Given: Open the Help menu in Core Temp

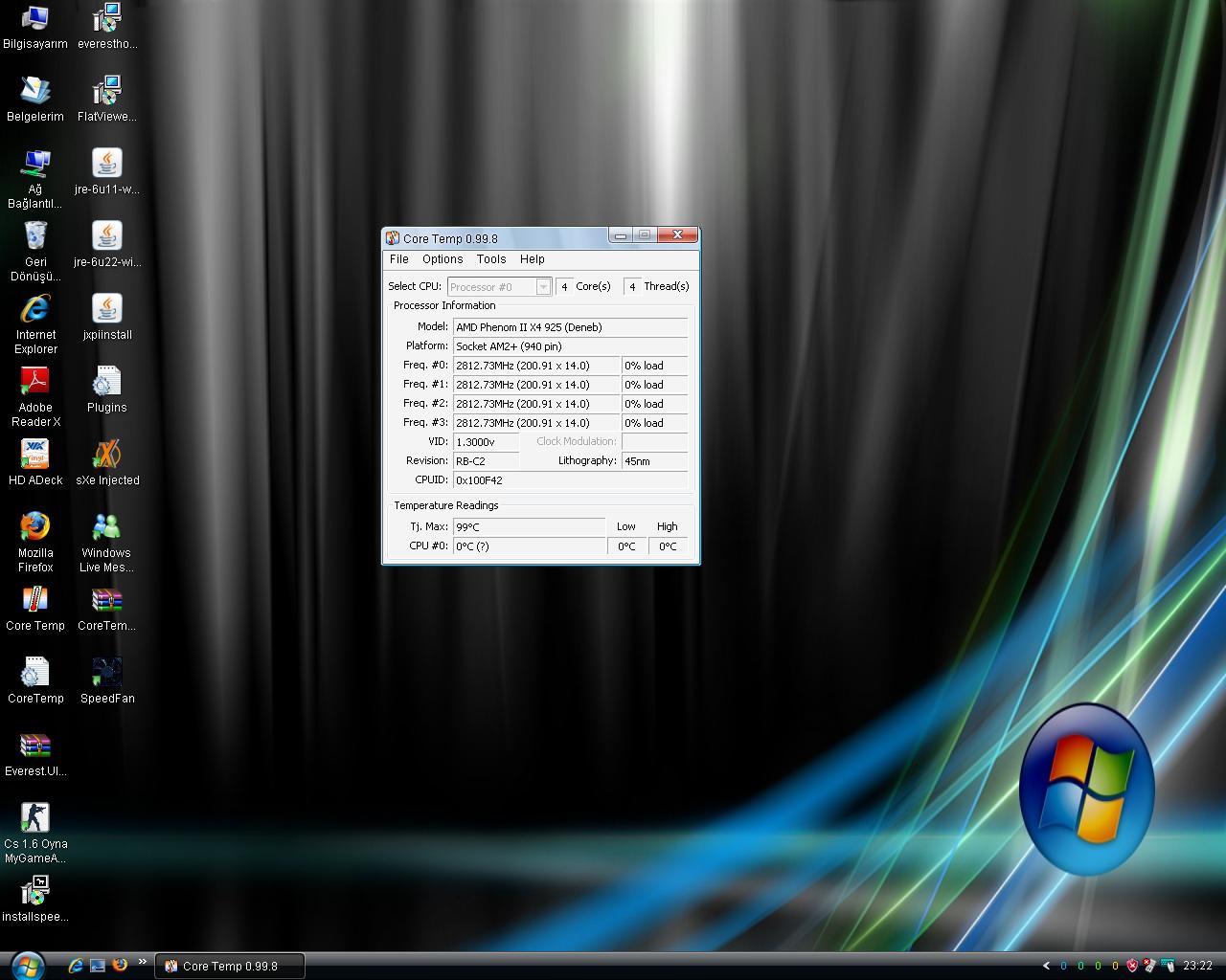Looking at the screenshot, I should pos(533,259).
